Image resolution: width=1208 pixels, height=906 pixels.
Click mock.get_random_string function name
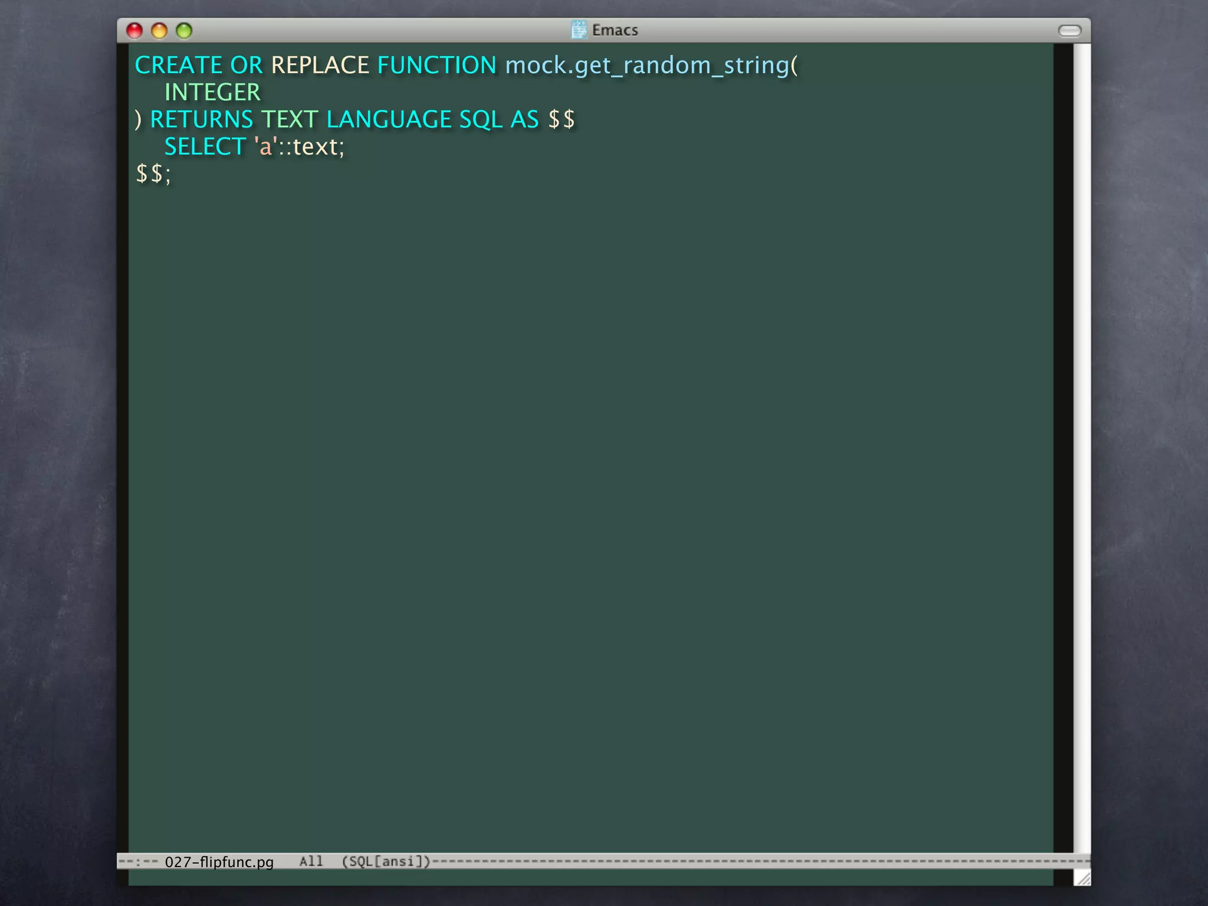[647, 65]
